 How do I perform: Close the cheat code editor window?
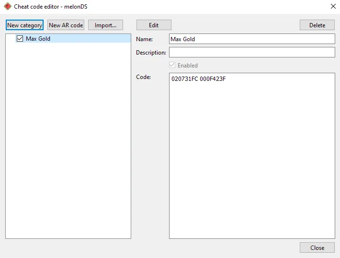(333, 6)
